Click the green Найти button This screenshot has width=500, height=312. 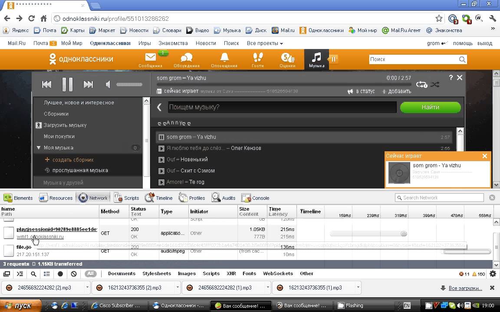[431, 107]
